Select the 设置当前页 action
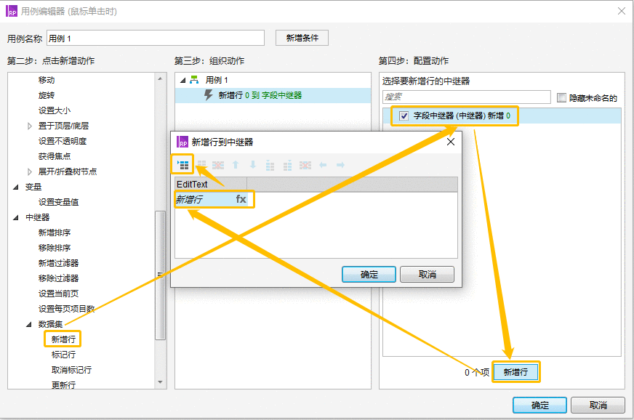This screenshot has height=420, width=634. [59, 294]
